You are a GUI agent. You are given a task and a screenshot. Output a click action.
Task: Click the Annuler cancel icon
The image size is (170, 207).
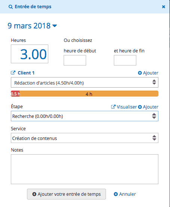(116, 194)
